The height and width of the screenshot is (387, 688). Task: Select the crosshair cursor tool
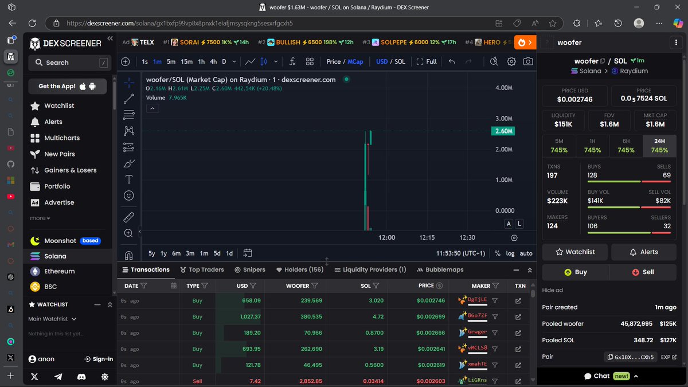128,83
